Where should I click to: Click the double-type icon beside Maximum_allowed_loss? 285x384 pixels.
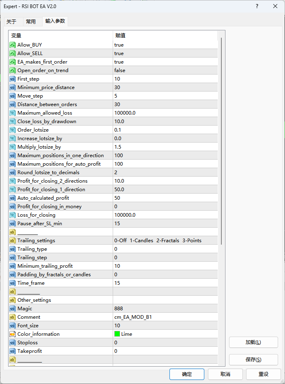[13, 113]
